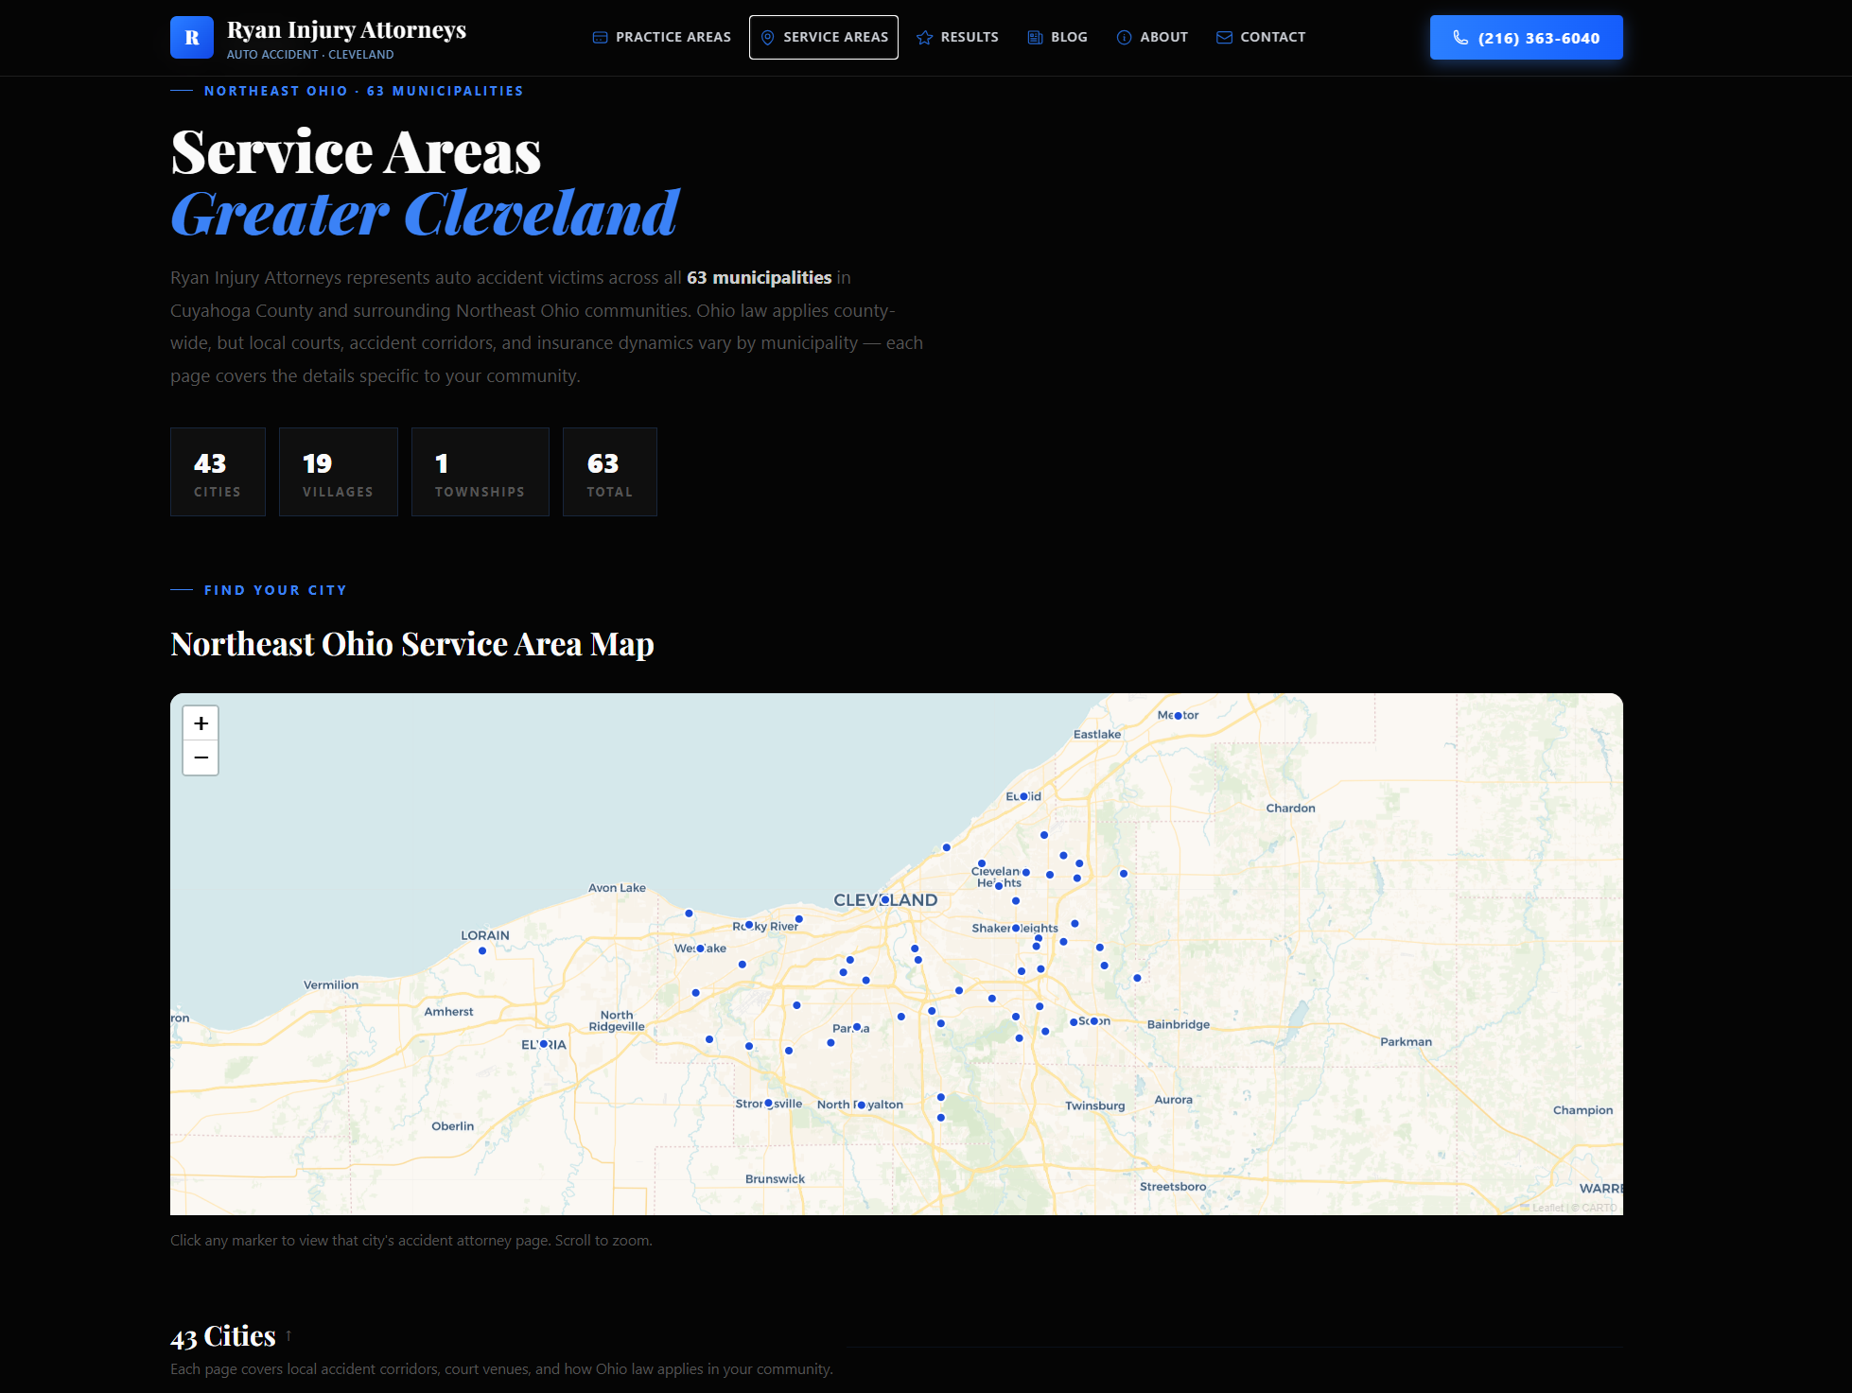Click the Practice Areas briefcase icon
This screenshot has width=1852, height=1393.
point(600,38)
